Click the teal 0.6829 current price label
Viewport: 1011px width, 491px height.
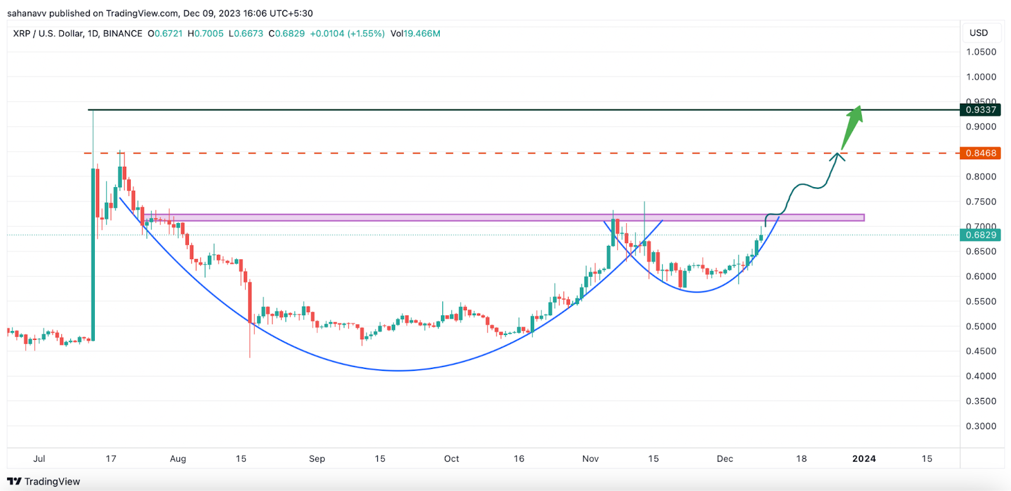980,234
